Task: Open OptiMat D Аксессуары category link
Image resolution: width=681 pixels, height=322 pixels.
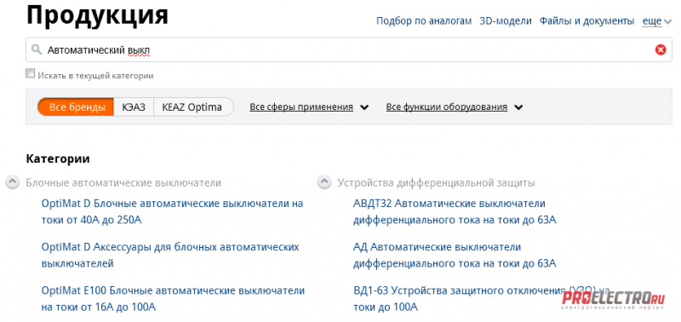Action: click(170, 255)
